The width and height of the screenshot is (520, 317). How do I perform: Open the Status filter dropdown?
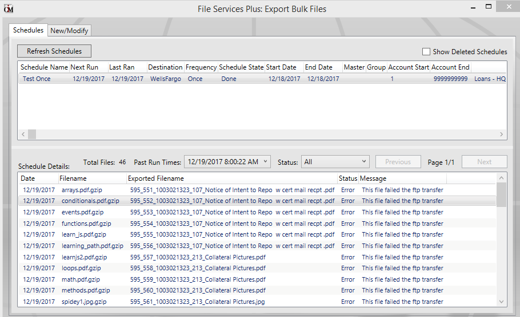click(335, 162)
